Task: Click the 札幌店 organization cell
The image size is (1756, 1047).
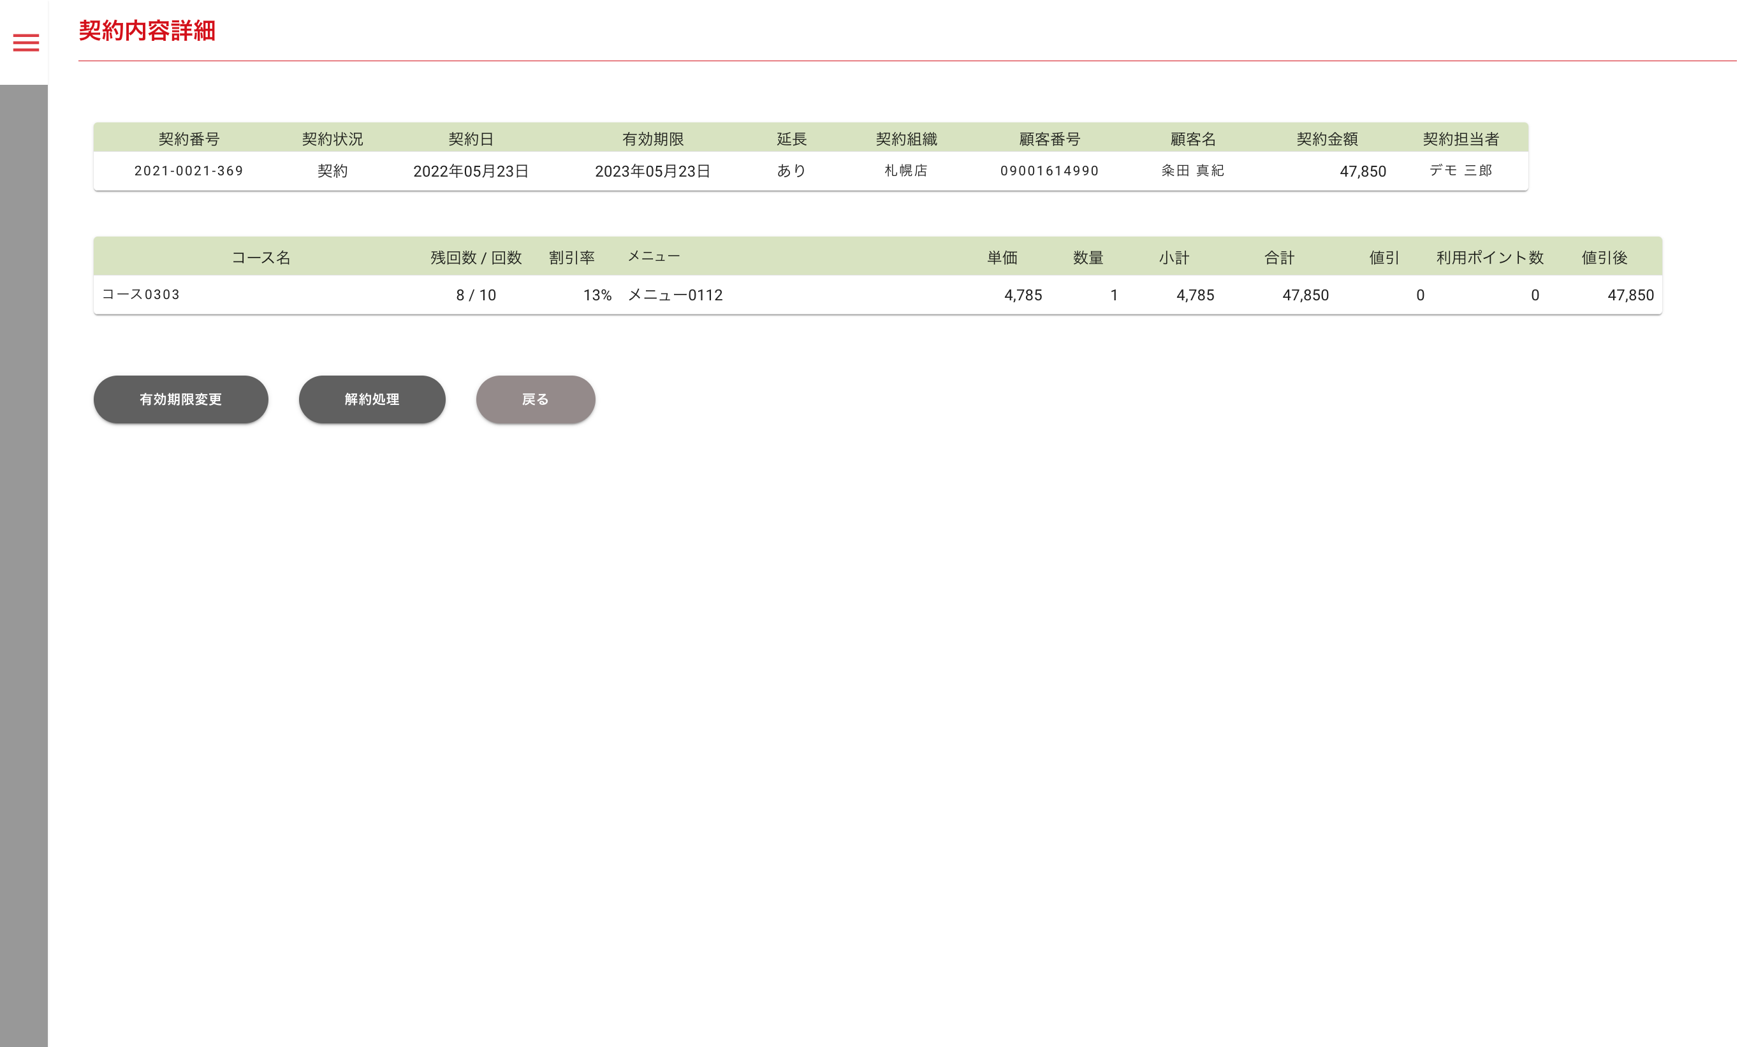Action: (x=906, y=172)
